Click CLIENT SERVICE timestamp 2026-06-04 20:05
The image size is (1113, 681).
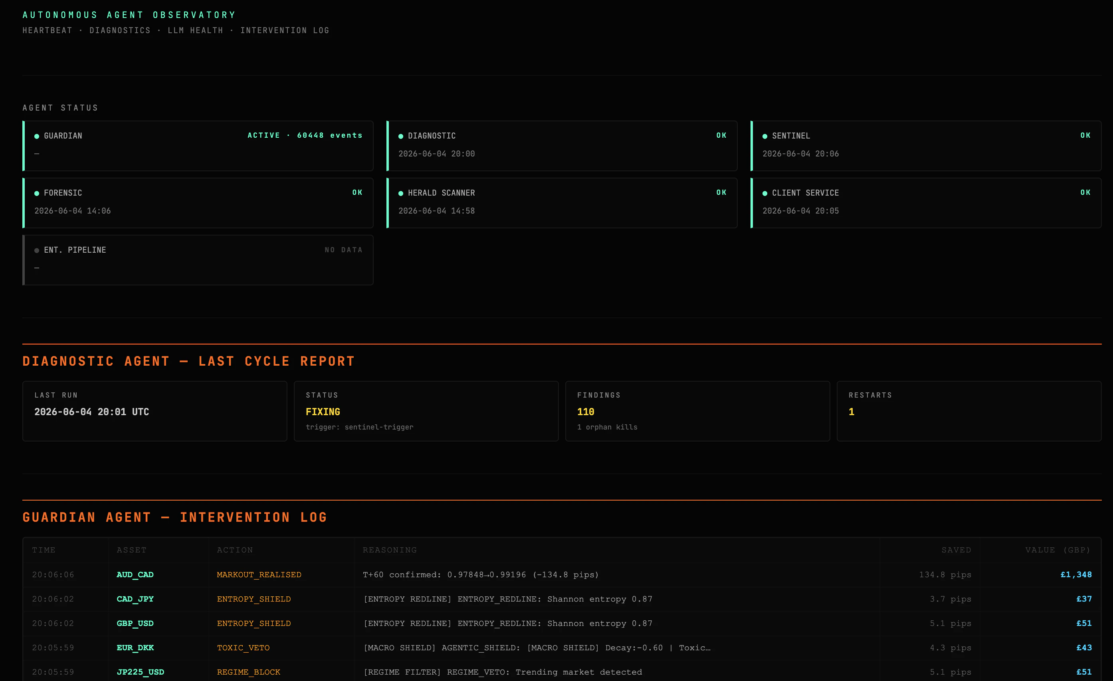coord(800,211)
